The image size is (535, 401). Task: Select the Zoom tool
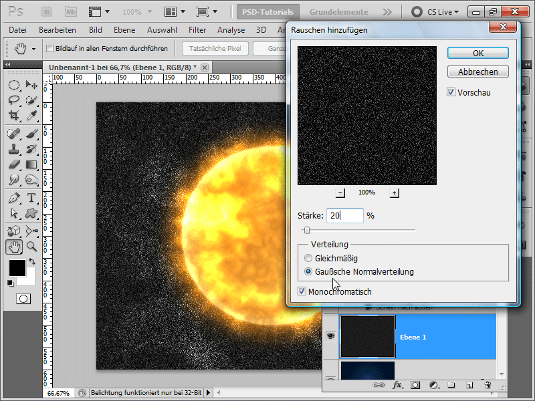[31, 246]
